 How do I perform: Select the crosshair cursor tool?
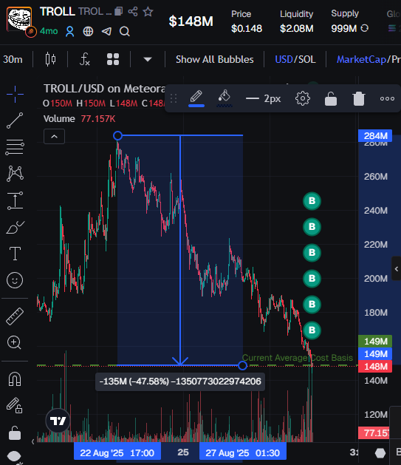coord(15,95)
